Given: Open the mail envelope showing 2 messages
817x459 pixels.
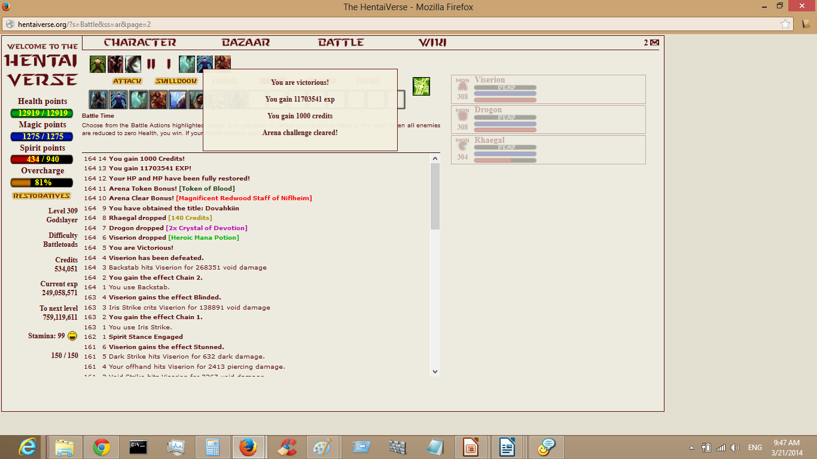Looking at the screenshot, I should (654, 42).
